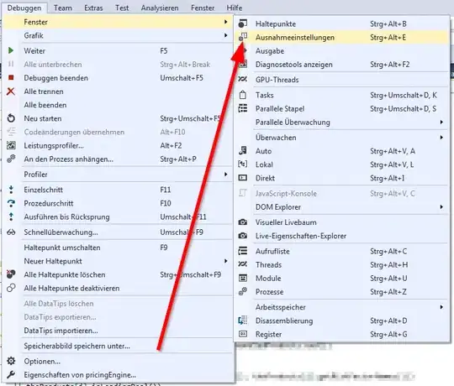Screen dimensions: 454x386
Task: Click the Parallele Stapel icon
Action: [x=243, y=108]
